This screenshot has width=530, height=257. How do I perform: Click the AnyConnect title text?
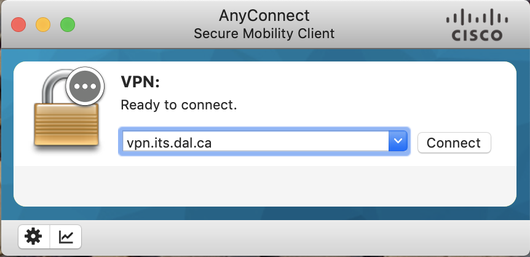click(x=264, y=15)
